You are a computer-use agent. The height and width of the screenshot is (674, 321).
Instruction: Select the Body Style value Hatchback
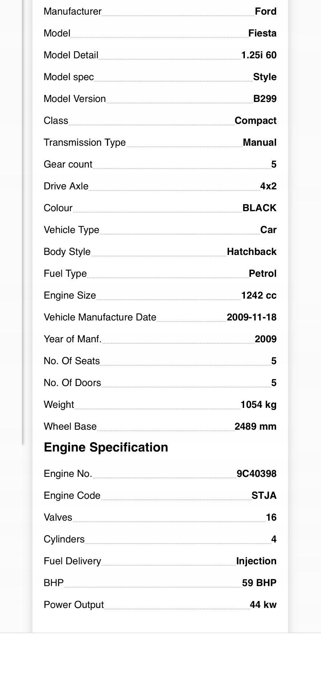point(252,252)
